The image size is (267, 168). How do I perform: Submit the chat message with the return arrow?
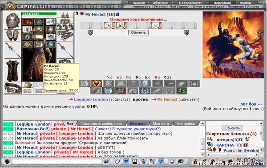pos(106,161)
